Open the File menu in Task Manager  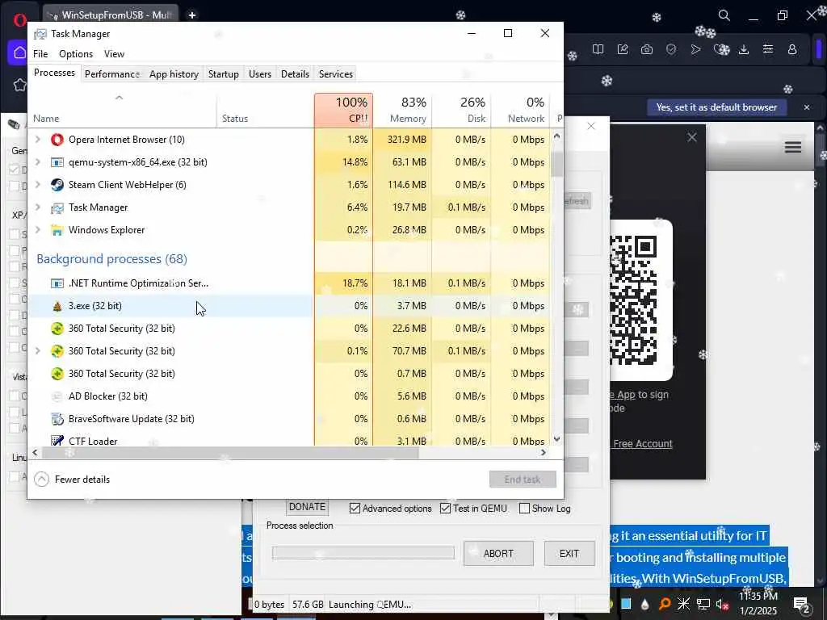[40, 54]
